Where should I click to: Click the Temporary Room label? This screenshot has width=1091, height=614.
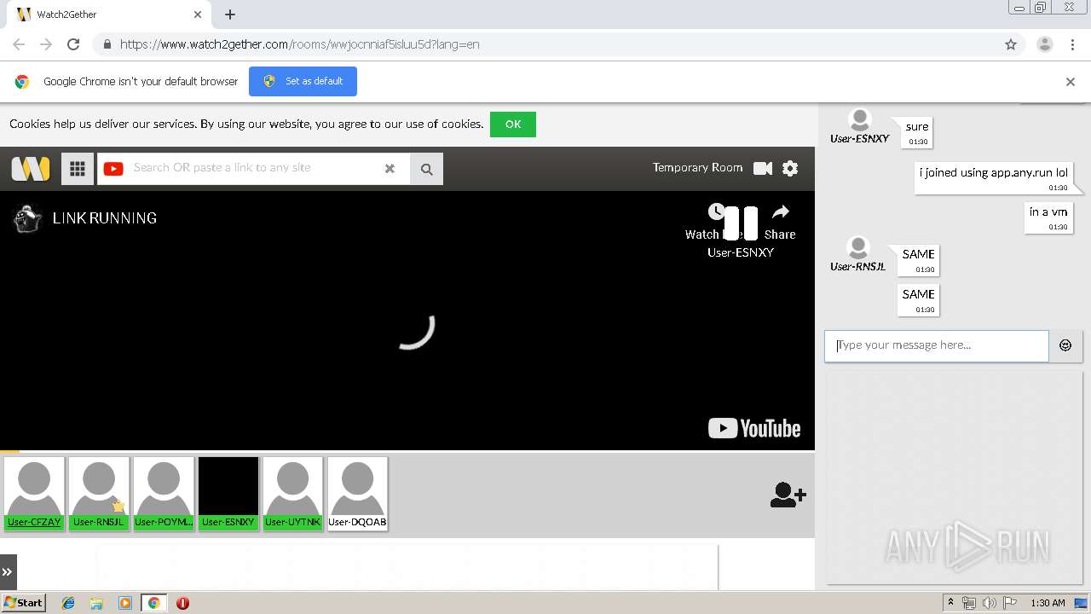point(697,168)
